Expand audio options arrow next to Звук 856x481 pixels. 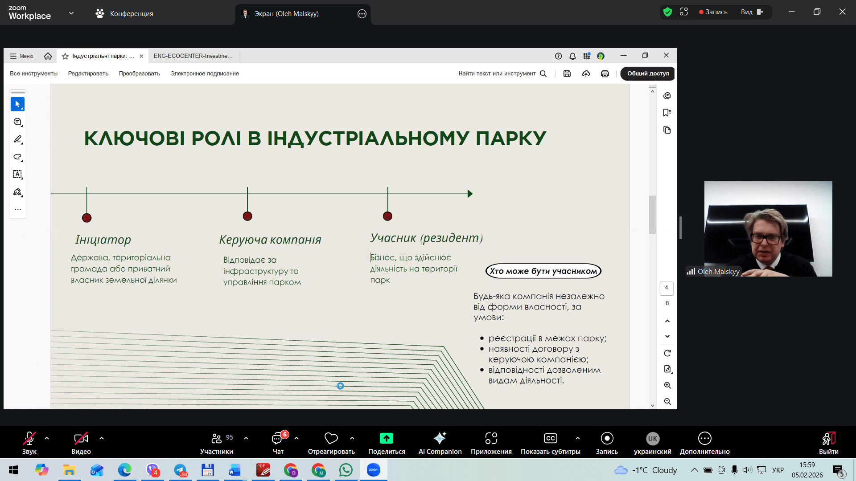pos(47,438)
